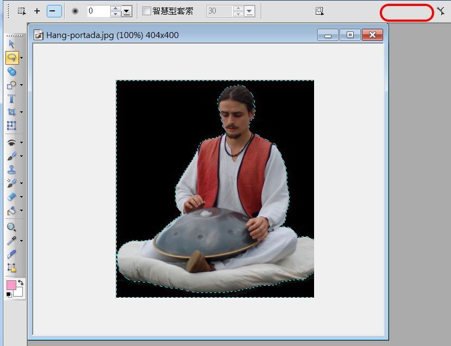Viewport: 451px width, 346px height.
Task: Select the Pick (arrow) tool
Action: pos(11,45)
